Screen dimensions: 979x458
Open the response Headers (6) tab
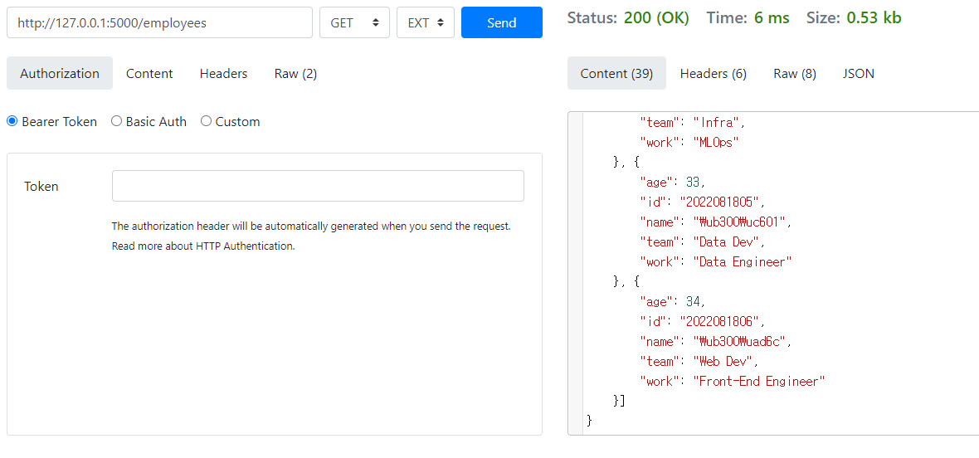[713, 73]
